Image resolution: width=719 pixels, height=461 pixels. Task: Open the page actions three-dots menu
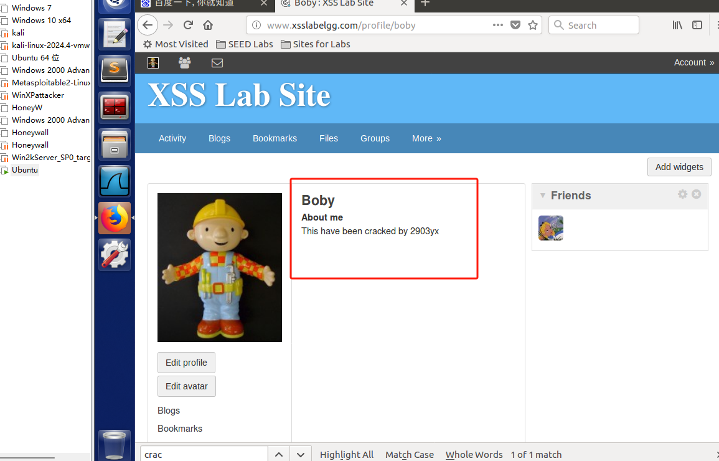498,25
